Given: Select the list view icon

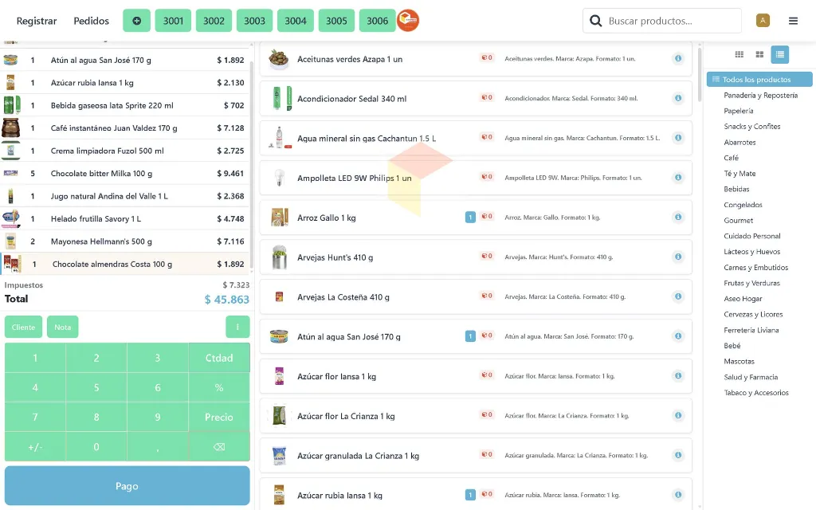Looking at the screenshot, I should tap(779, 55).
